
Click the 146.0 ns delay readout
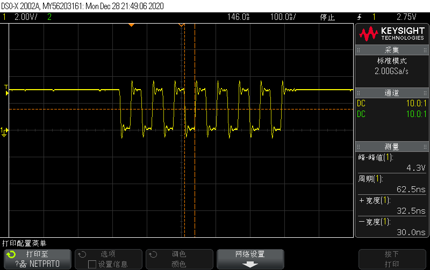[x=238, y=17]
